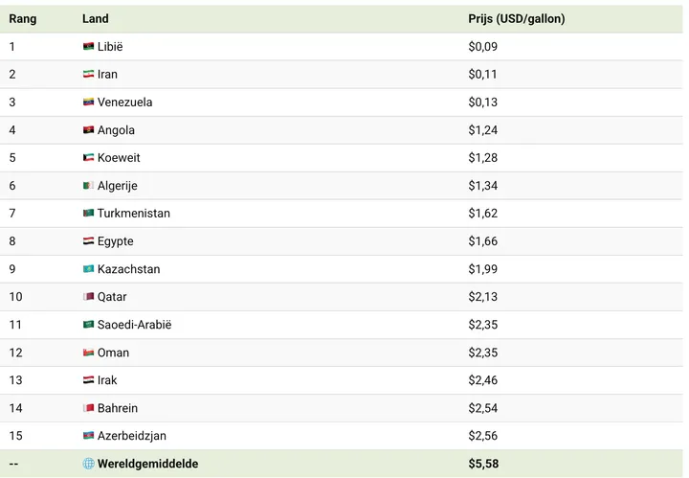
Task: Click the Angola flag icon
Action: [x=89, y=130]
